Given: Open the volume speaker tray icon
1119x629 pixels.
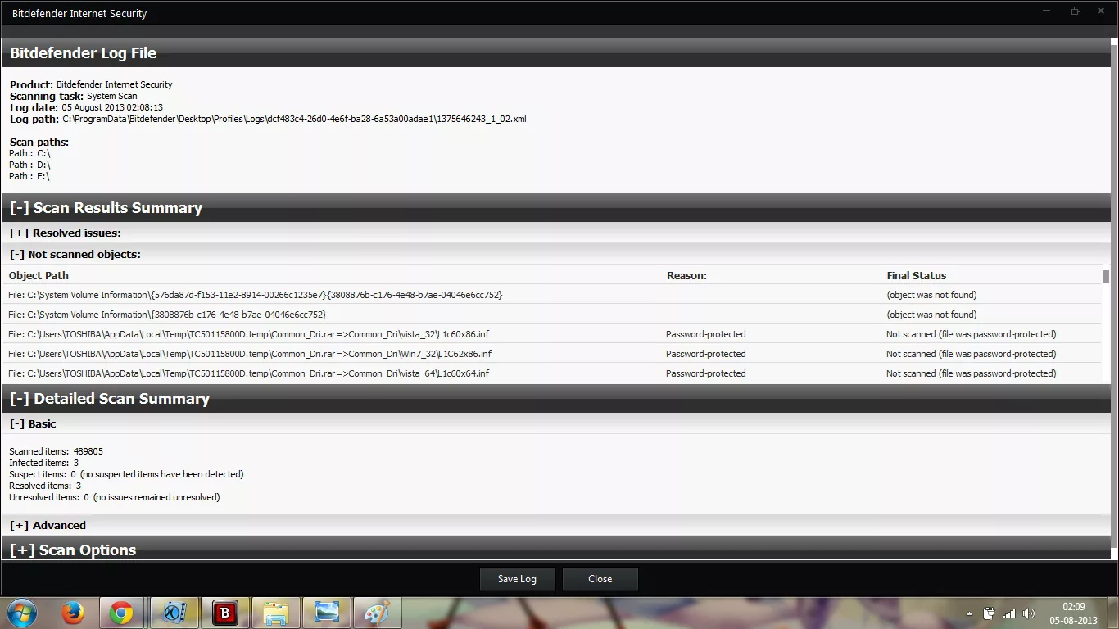Looking at the screenshot, I should tap(1029, 613).
